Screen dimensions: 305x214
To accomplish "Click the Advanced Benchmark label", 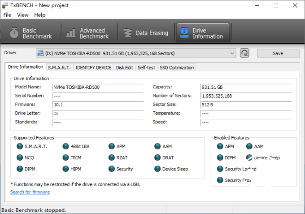I will [x=94, y=33].
